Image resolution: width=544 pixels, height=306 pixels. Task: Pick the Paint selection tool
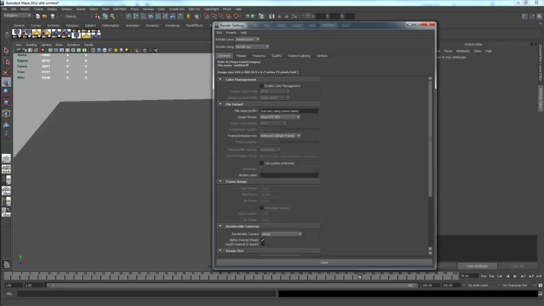6,72
